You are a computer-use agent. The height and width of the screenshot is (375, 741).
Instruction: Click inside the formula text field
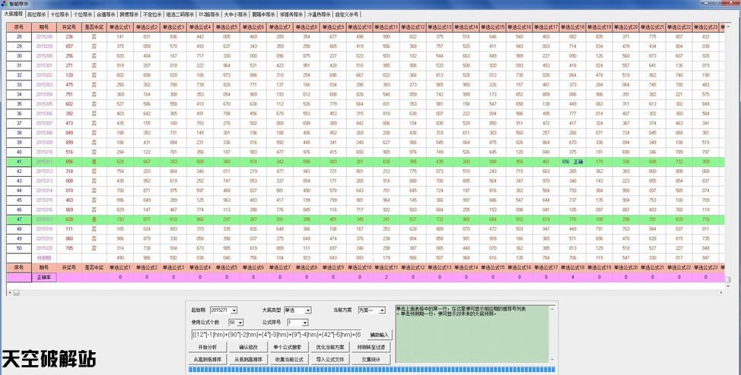[x=275, y=334]
